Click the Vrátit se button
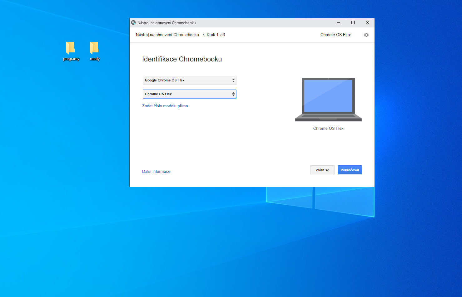Screen dimensions: 462x297 (322, 170)
